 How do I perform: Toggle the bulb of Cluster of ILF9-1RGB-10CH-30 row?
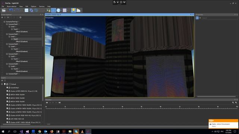click(7, 115)
